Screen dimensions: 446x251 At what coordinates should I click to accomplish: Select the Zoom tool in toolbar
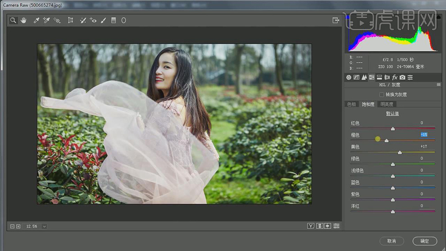(14, 20)
